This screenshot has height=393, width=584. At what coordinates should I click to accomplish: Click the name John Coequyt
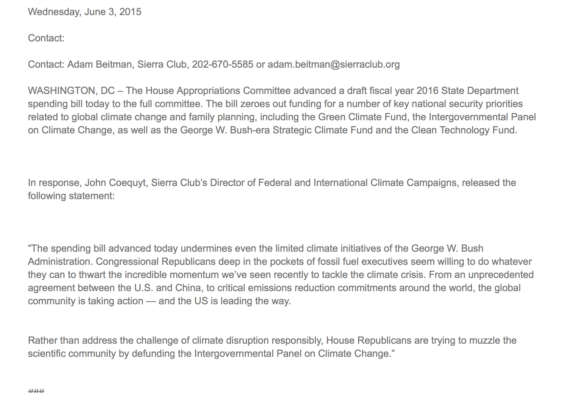[x=115, y=183]
